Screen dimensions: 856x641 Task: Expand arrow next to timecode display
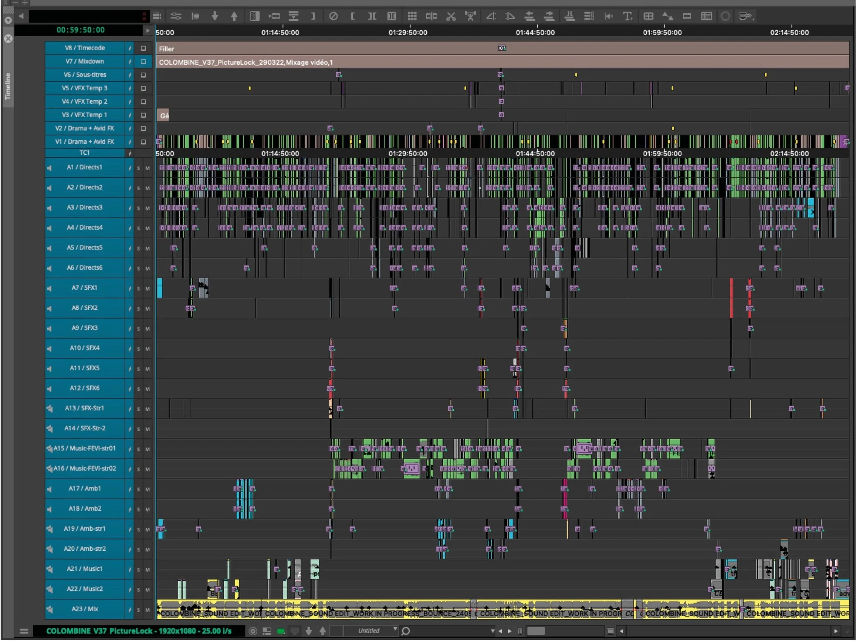[x=148, y=30]
